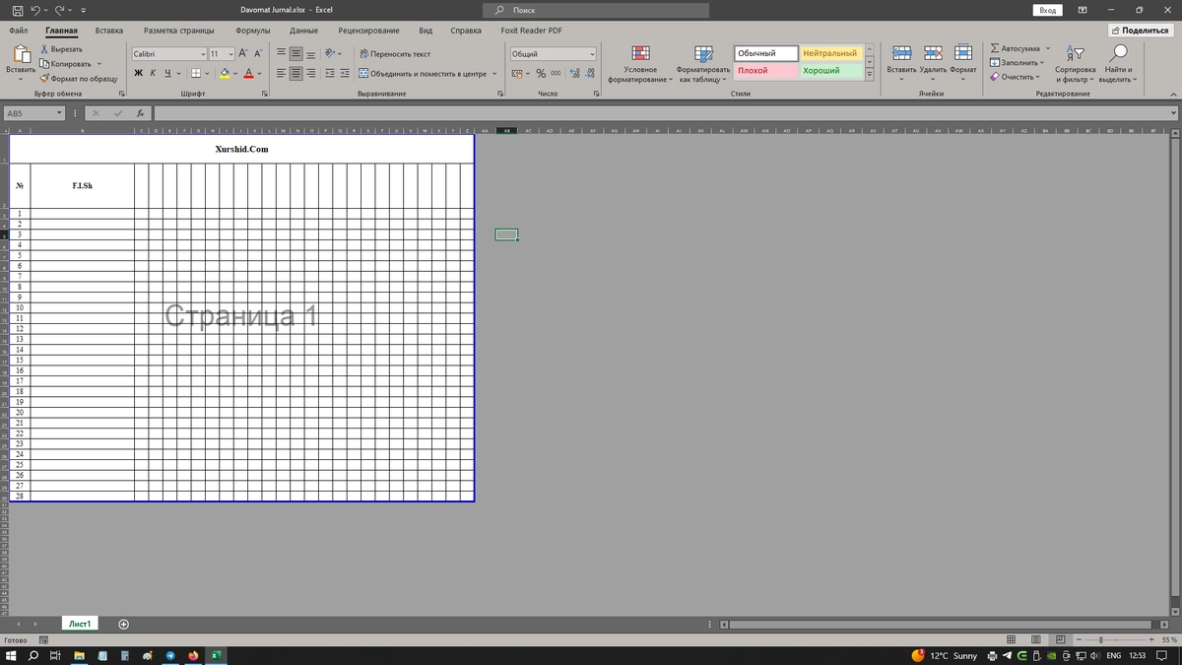Apply the red font color
The width and height of the screenshot is (1182, 665).
point(249,73)
